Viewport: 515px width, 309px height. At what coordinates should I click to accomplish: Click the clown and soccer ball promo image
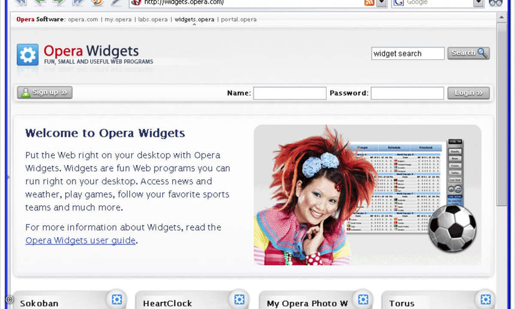367,195
